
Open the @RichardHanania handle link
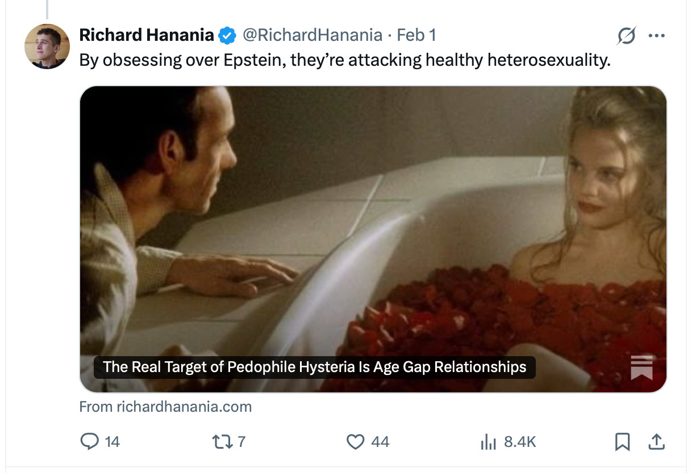tap(312, 35)
